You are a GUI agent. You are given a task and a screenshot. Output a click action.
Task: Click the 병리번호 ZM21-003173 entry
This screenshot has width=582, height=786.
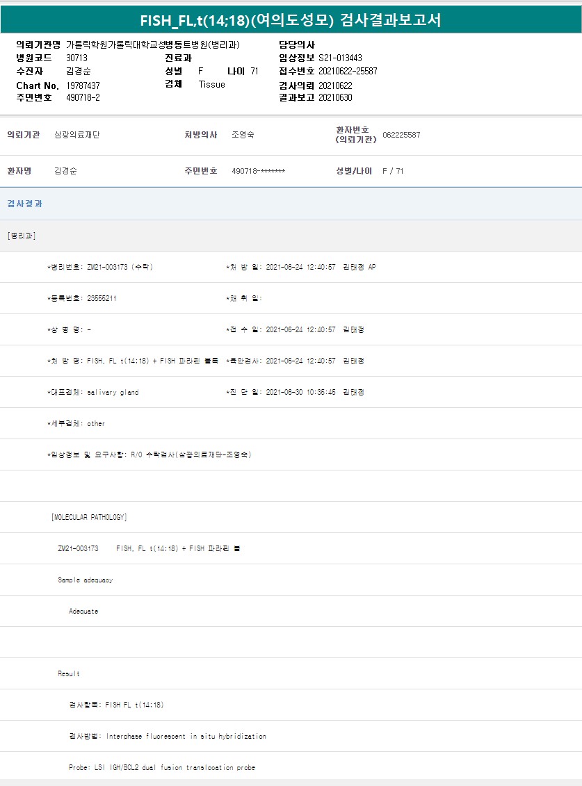(99, 267)
